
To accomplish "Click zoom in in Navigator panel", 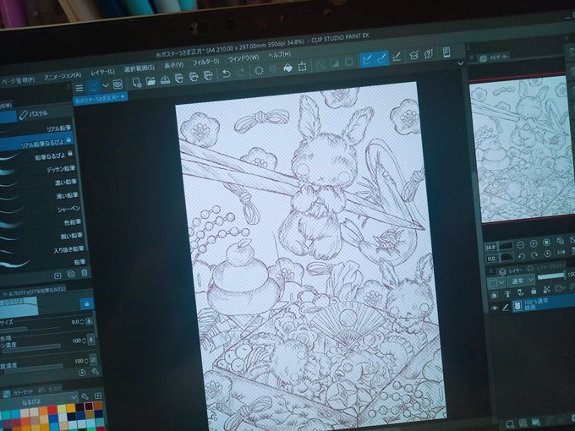I will (534, 243).
